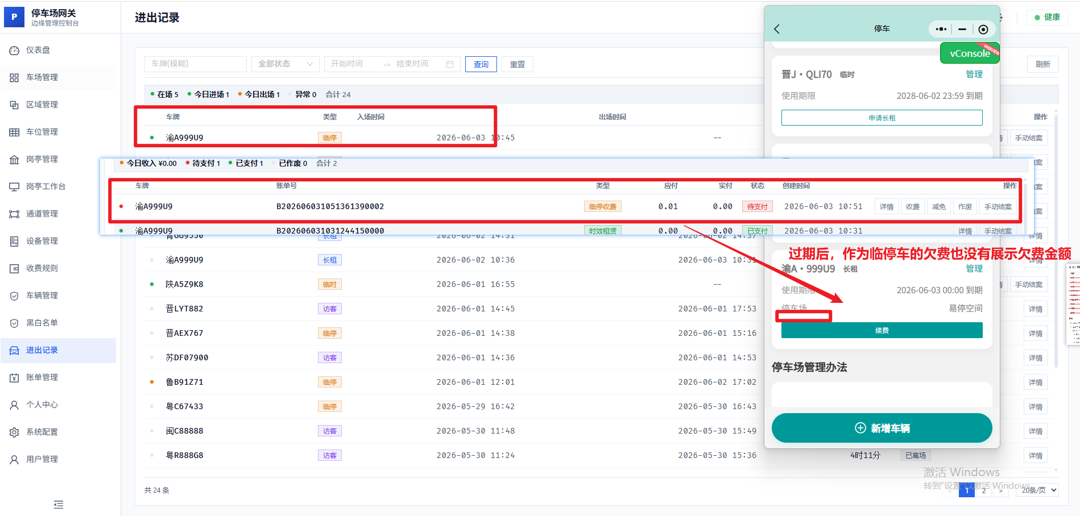The image size is (1080, 516).
Task: Click the 今日进场 1 summary stat
Action: (209, 94)
